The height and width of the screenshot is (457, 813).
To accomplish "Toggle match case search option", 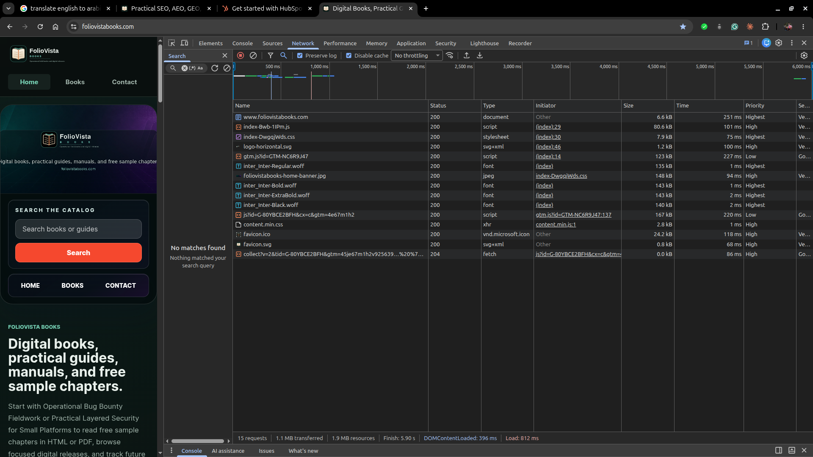I will click(x=200, y=68).
